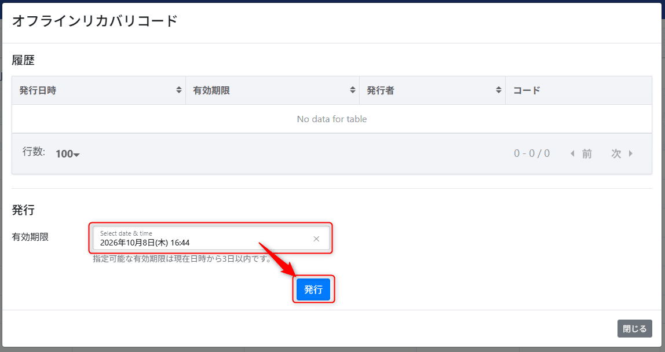Click the '0 - 0 / 0' page count
This screenshot has width=665, height=352.
point(532,153)
